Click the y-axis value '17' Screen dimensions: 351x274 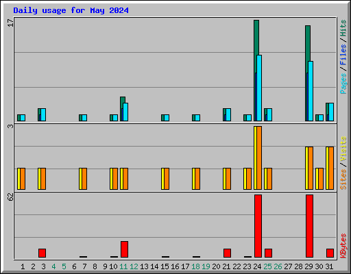point(11,23)
